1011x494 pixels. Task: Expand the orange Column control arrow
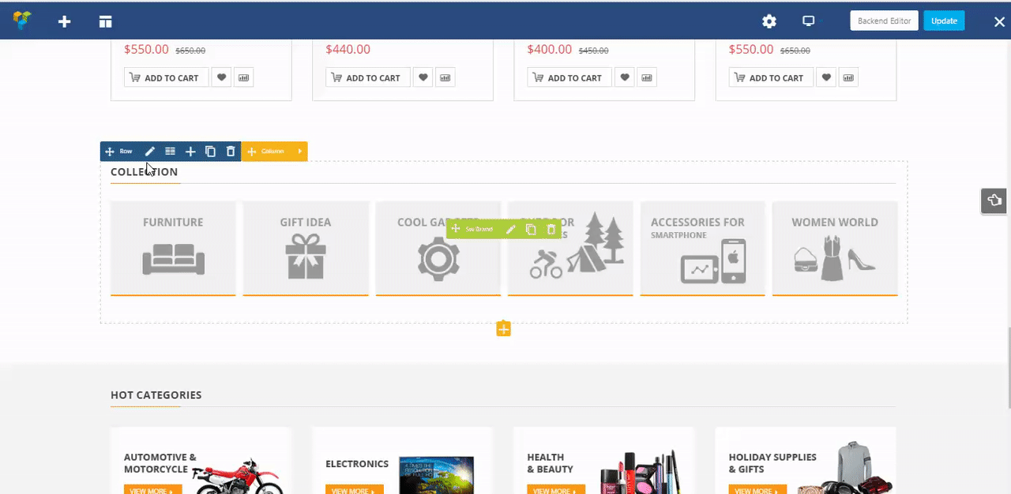point(300,152)
